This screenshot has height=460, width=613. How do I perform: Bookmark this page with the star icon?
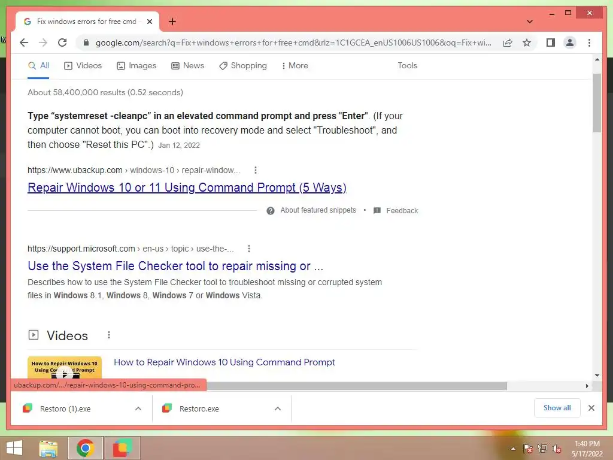point(527,43)
